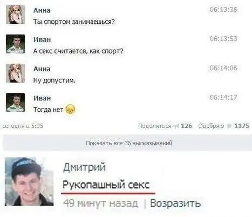Screen dimensions: 252x217
Task: Click the Поделиться link
Action: (155, 126)
